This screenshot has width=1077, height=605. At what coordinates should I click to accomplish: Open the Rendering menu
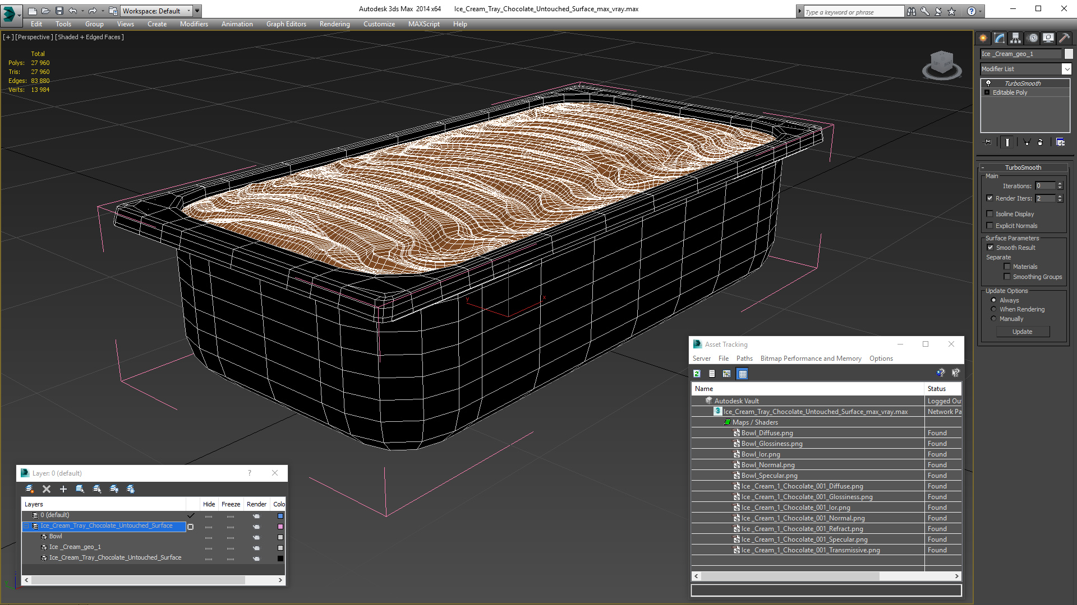[334, 24]
